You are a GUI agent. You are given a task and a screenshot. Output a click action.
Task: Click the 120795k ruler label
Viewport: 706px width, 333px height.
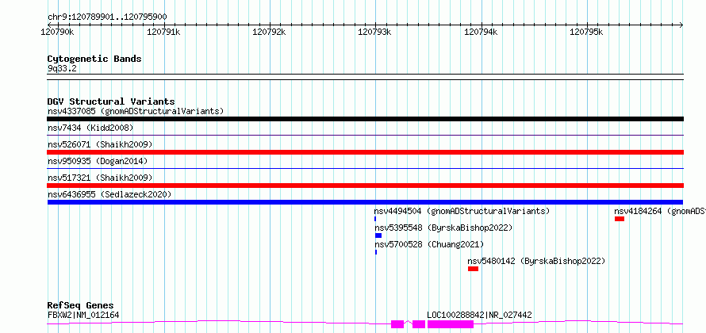tap(587, 32)
